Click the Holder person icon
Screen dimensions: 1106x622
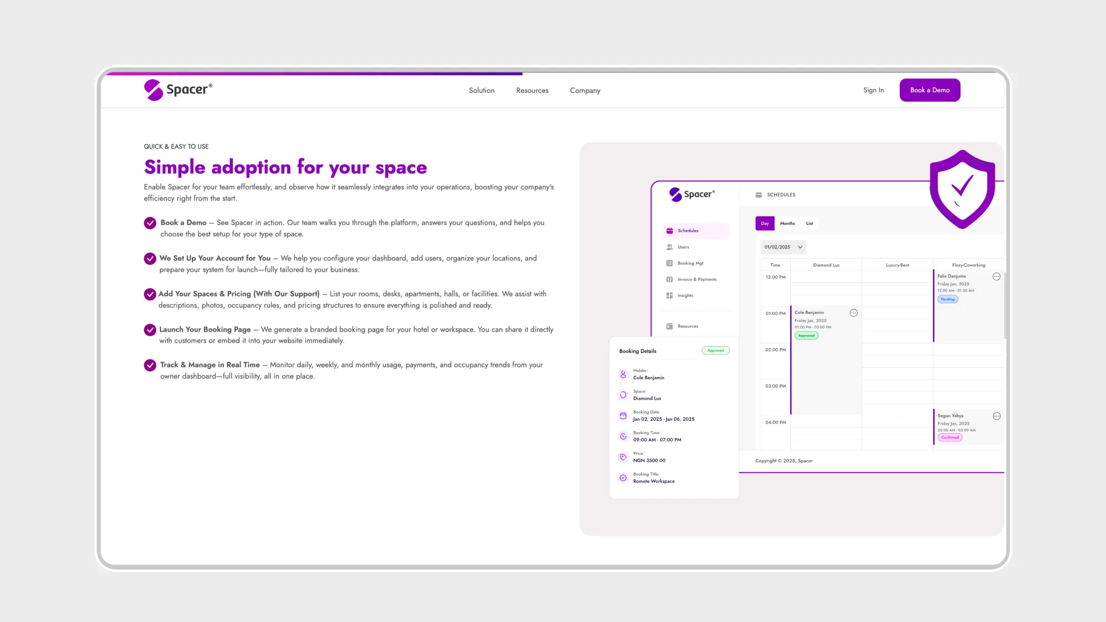(x=623, y=374)
